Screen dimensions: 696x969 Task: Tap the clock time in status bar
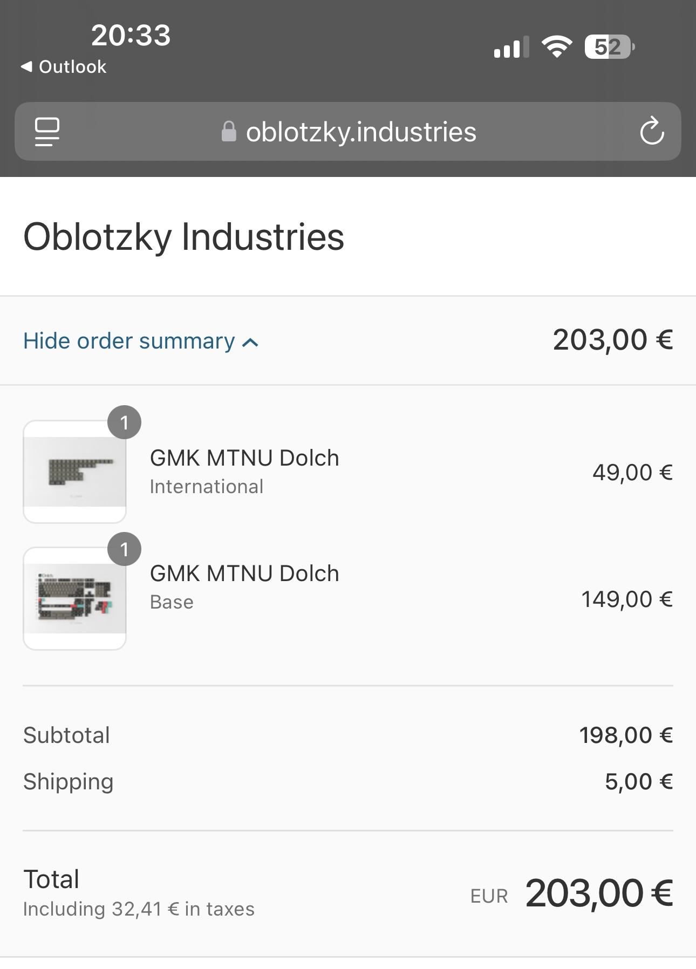131,36
